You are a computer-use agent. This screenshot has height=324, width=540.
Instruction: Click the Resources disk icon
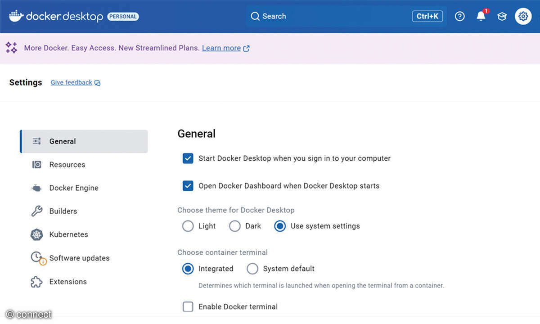pos(37,165)
